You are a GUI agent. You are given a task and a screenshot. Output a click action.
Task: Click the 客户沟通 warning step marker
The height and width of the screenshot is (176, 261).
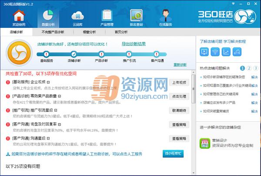click(157, 54)
